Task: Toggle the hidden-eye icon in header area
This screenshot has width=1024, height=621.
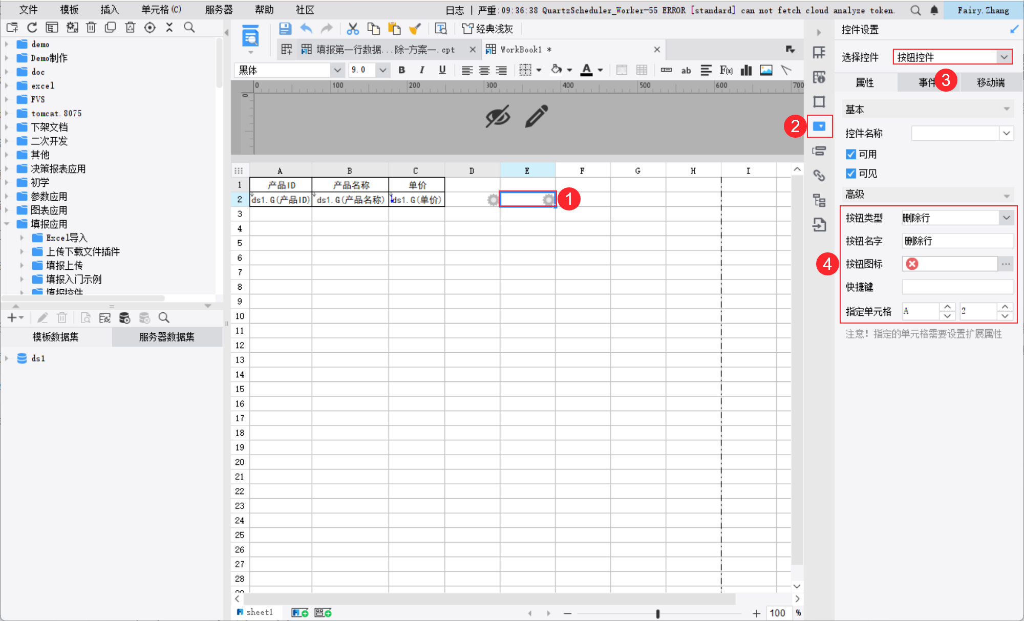Action: pyautogui.click(x=497, y=117)
